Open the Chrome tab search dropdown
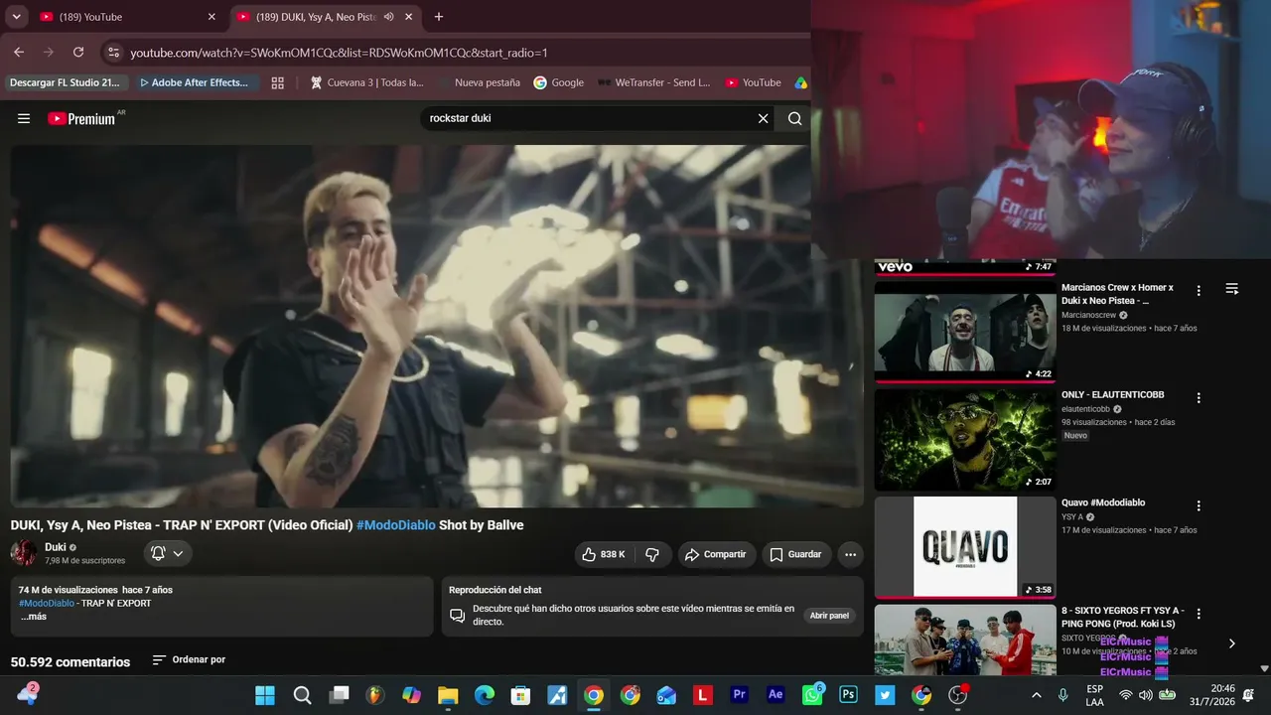The height and width of the screenshot is (715, 1271). click(16, 17)
